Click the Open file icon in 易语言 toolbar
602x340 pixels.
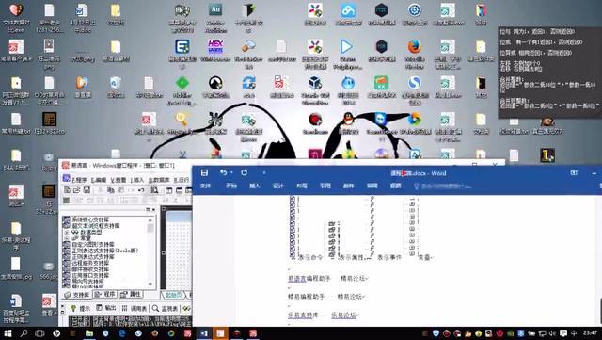coord(77,190)
